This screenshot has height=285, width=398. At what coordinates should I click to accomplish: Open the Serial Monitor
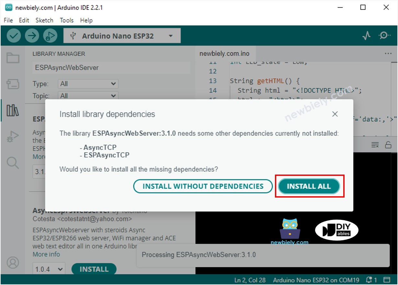coord(384,36)
